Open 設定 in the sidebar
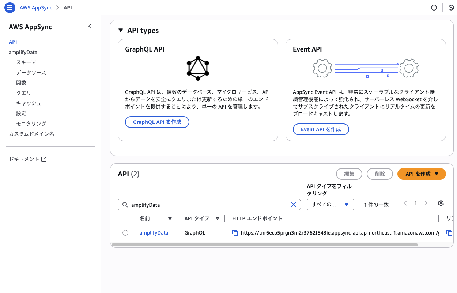The image size is (457, 293). pyautogui.click(x=21, y=114)
